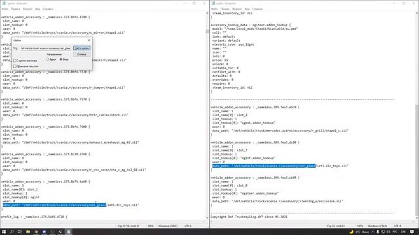This screenshot has height=235, width=419.
Task: Click the microphone tray icon
Action: click(378, 232)
